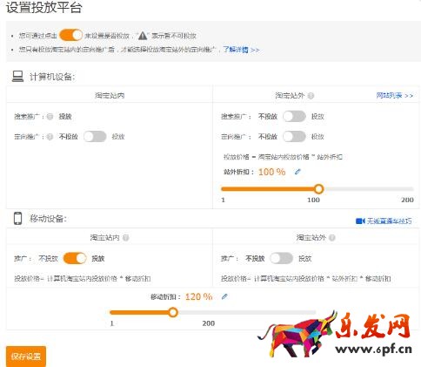This screenshot has width=421, height=367.
Task: Edit the 站外折扣 100% pencil icon
Action: (x=297, y=172)
